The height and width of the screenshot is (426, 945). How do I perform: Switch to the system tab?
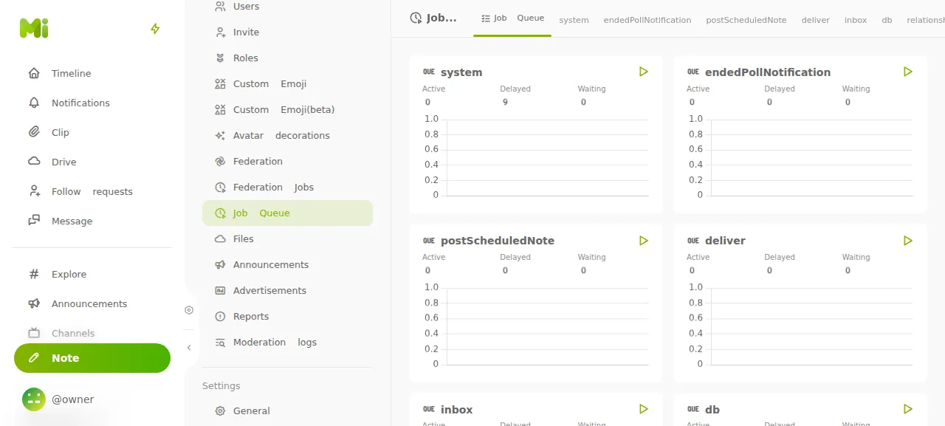point(574,20)
